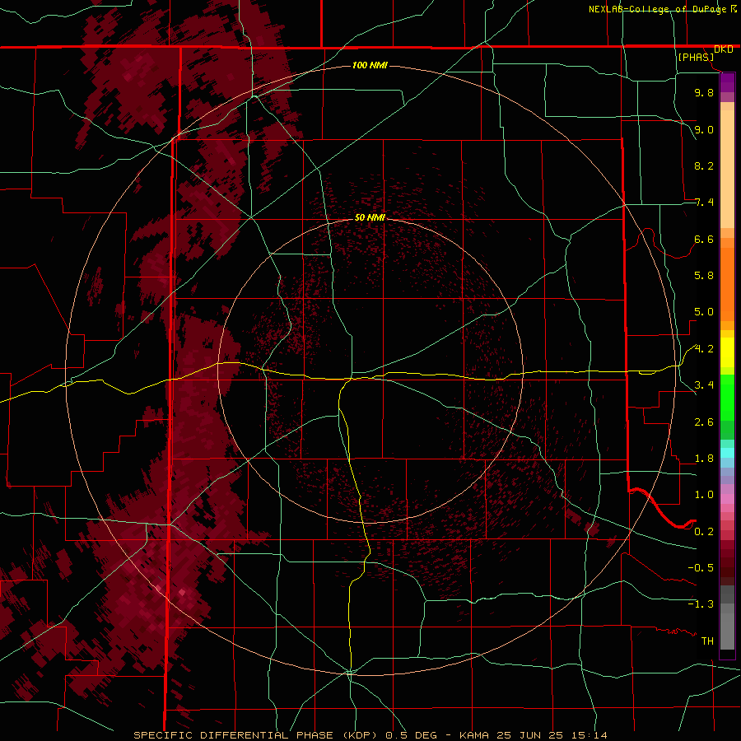Viewport: 741px width, 741px height.
Task: Click the TH threshold label on the legend
Action: pyautogui.click(x=707, y=641)
